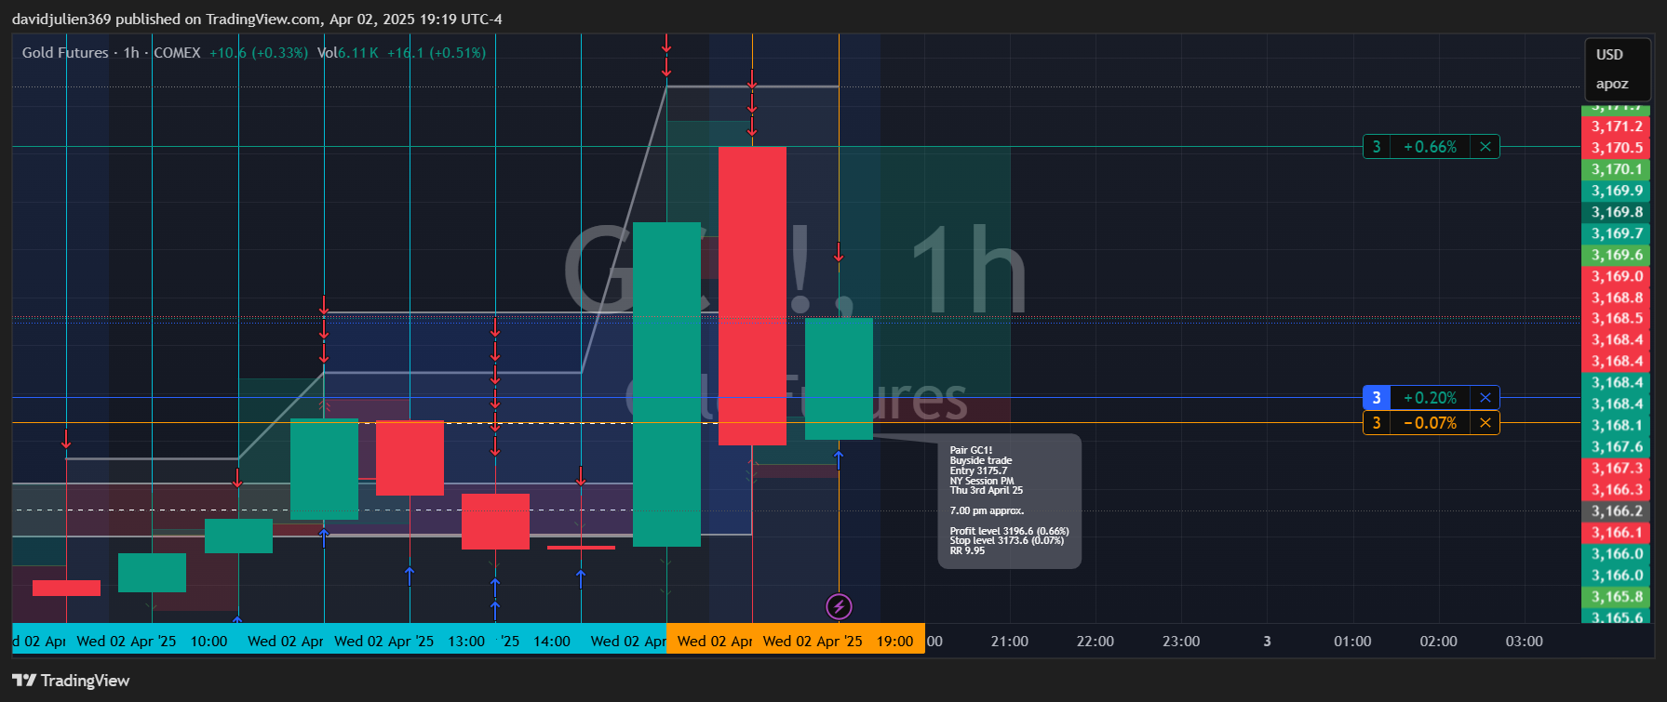Click price label 3,165.8
The height and width of the screenshot is (702, 1667).
tap(1617, 597)
